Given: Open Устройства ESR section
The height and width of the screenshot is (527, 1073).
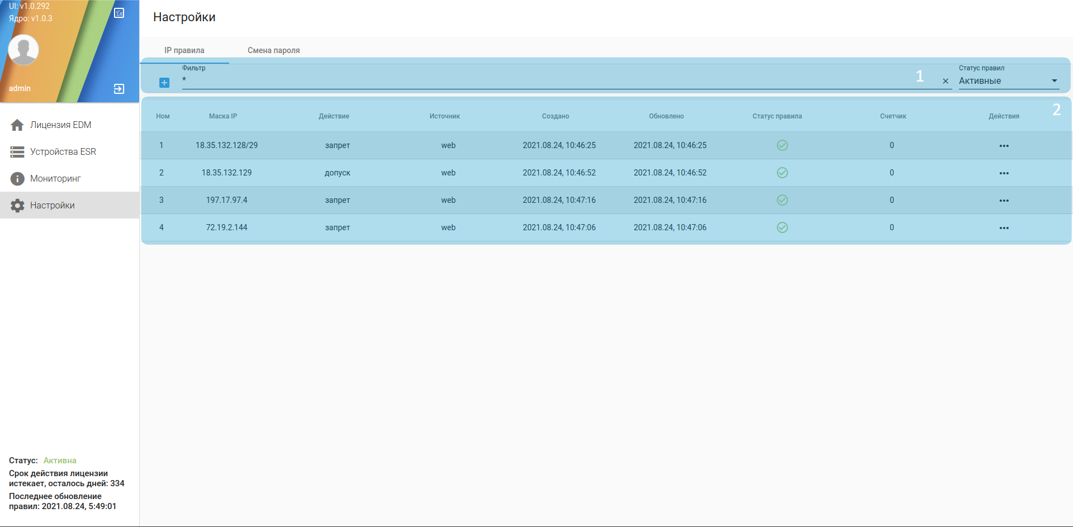Looking at the screenshot, I should [x=69, y=152].
